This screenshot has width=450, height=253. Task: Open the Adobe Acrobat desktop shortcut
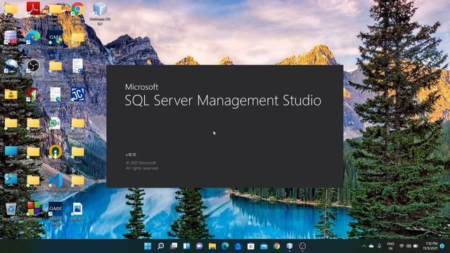coord(33,8)
